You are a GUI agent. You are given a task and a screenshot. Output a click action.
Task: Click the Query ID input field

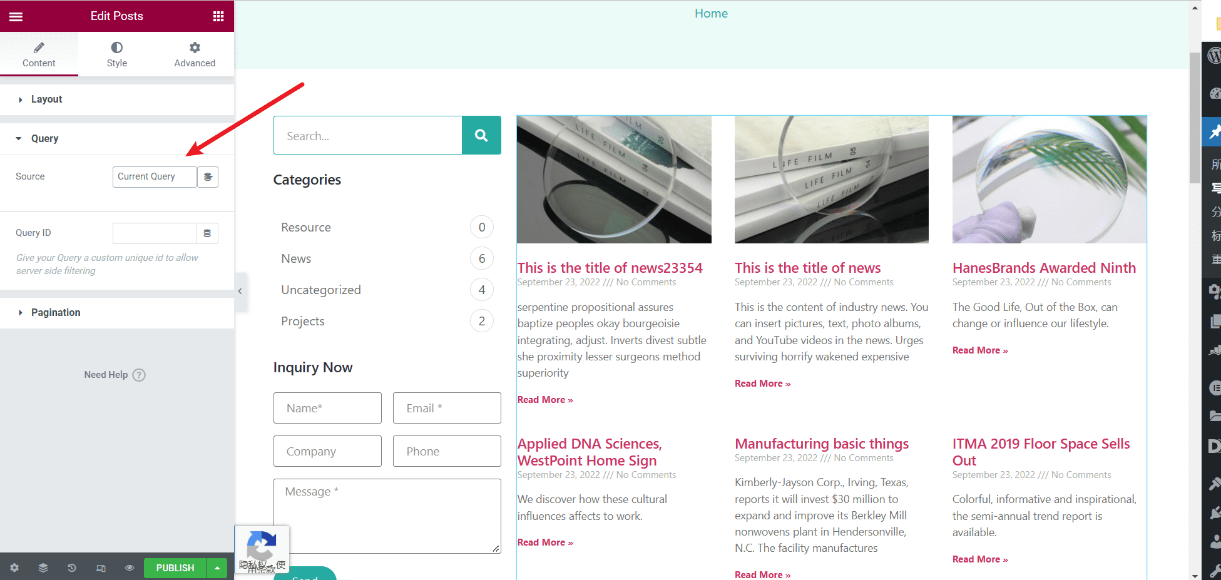(x=155, y=233)
